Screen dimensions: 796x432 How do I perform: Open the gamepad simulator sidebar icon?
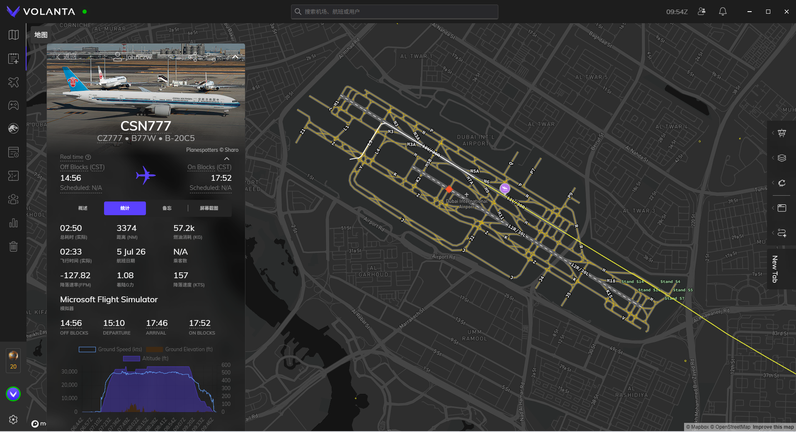coord(13,105)
